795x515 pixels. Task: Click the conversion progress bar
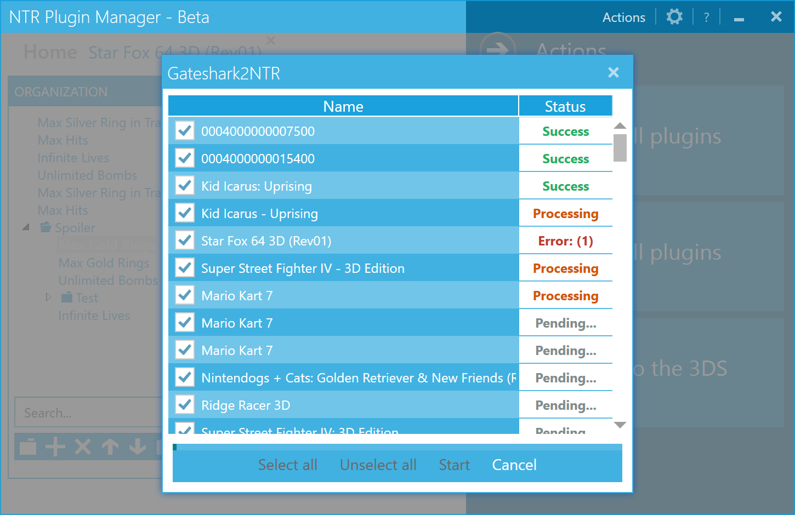pyautogui.click(x=397, y=447)
